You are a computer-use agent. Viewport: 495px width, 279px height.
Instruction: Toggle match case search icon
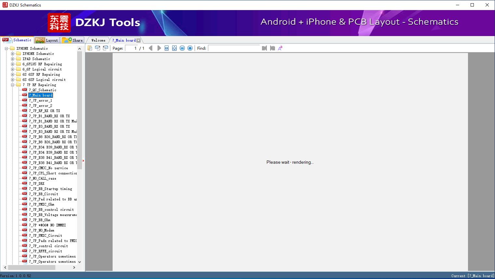[280, 48]
